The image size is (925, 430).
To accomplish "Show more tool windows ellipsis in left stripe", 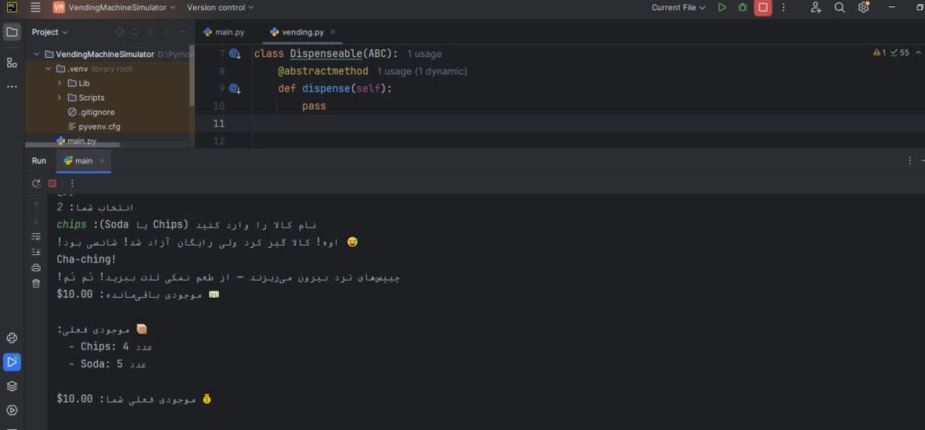I will pos(12,86).
